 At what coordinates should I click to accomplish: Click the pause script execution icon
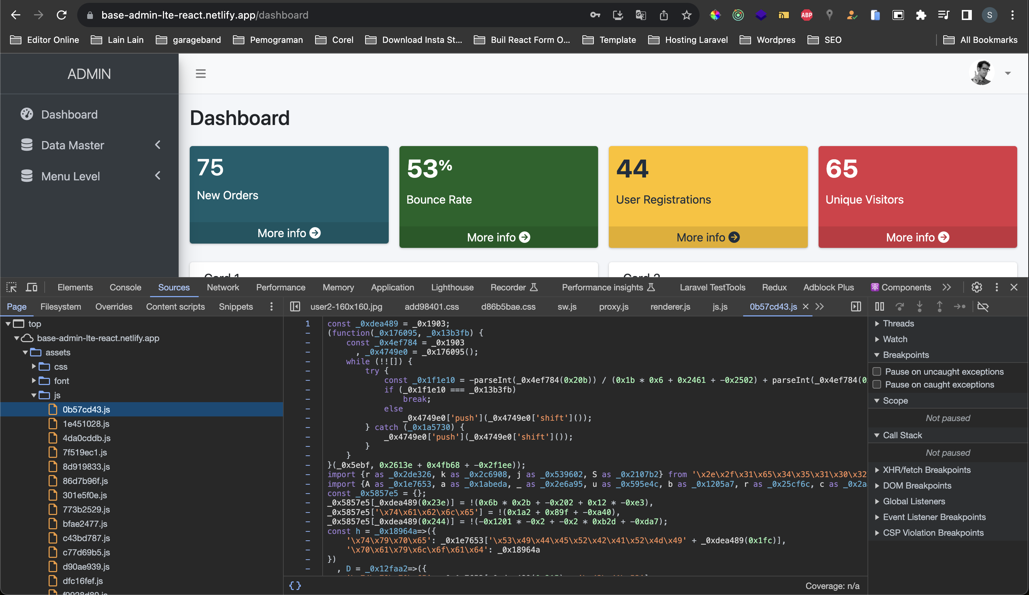(x=879, y=306)
